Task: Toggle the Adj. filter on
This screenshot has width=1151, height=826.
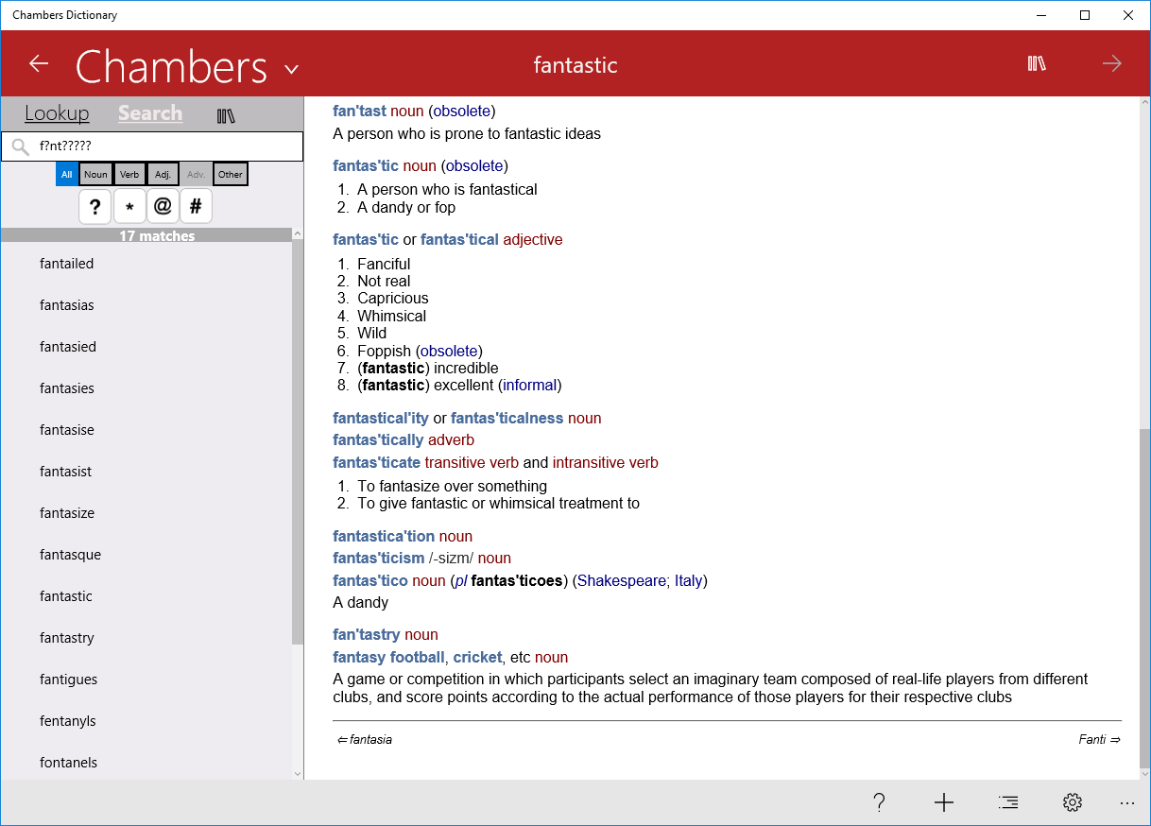Action: pyautogui.click(x=162, y=174)
